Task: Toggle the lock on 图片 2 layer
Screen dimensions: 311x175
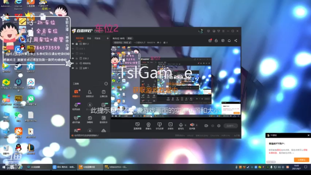Action: click(x=77, y=44)
